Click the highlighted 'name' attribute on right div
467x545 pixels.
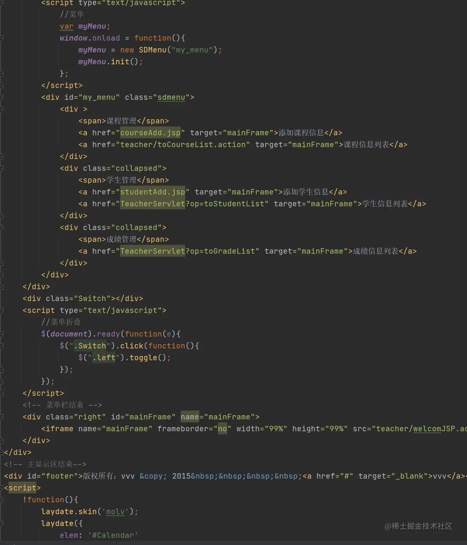pyautogui.click(x=190, y=417)
